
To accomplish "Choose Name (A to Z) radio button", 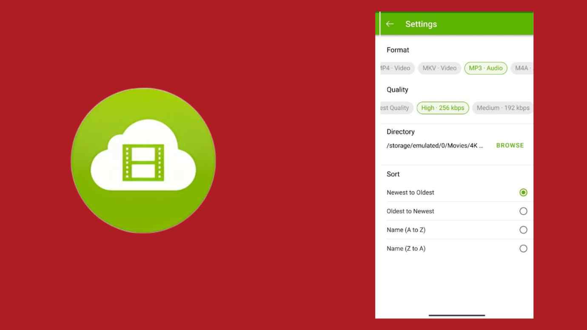I will [523, 230].
